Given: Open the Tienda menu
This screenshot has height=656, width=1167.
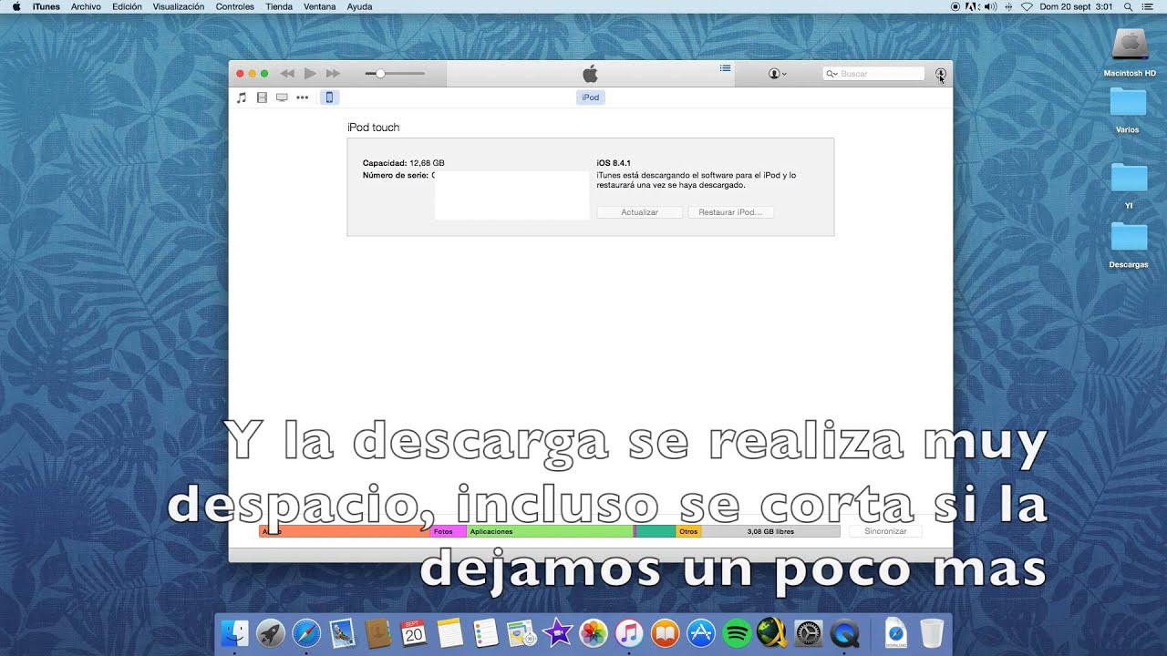Looking at the screenshot, I should click(x=279, y=6).
